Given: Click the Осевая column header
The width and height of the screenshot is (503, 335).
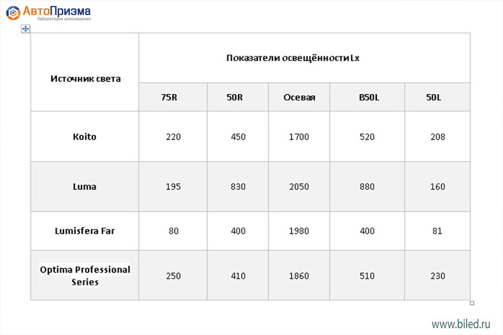Looking at the screenshot, I should 299,97.
